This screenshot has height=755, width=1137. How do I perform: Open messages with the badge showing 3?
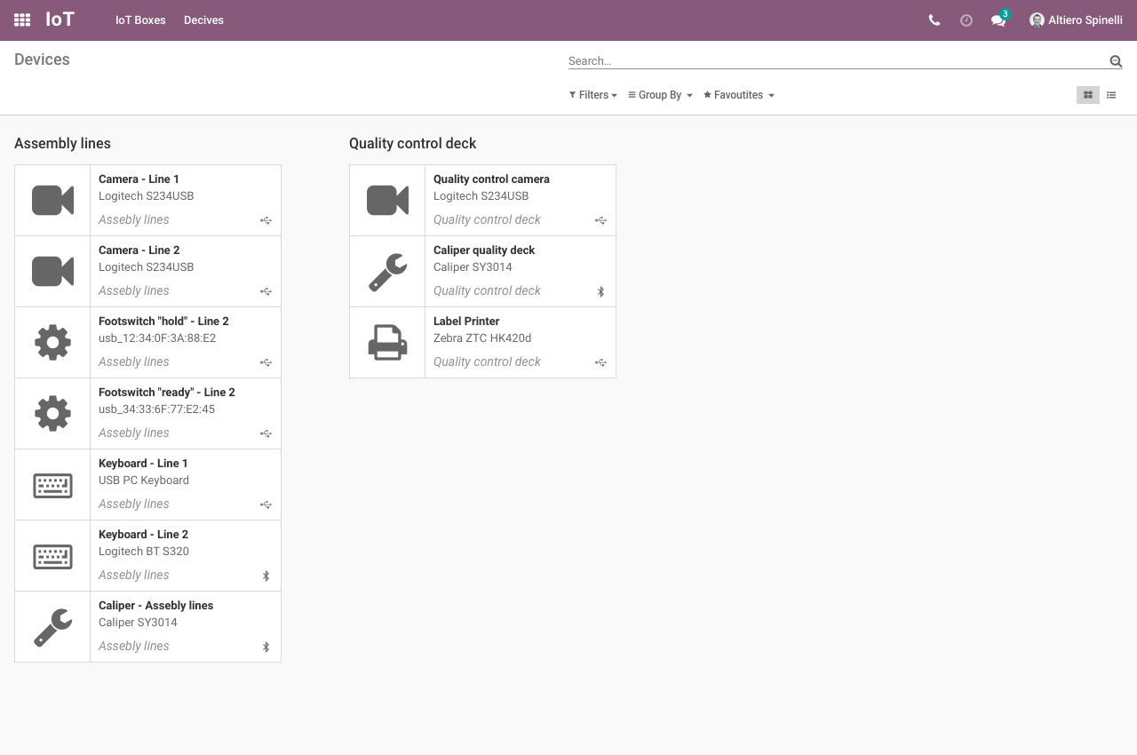point(998,20)
